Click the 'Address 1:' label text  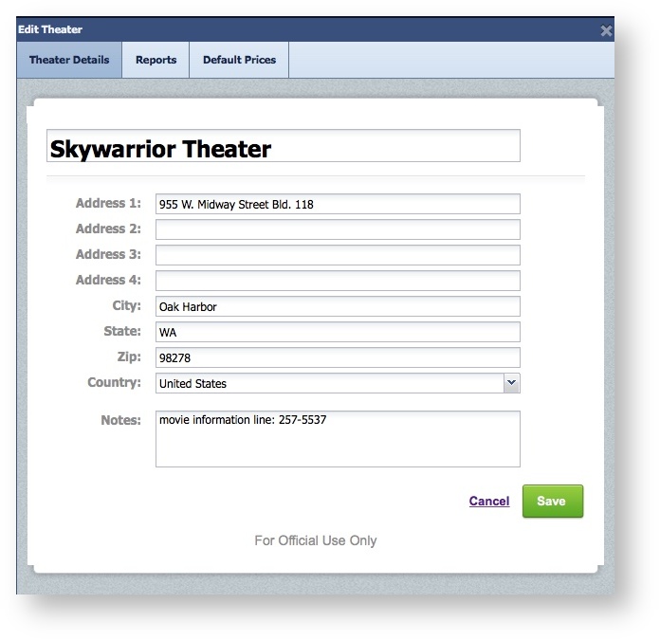click(x=108, y=203)
